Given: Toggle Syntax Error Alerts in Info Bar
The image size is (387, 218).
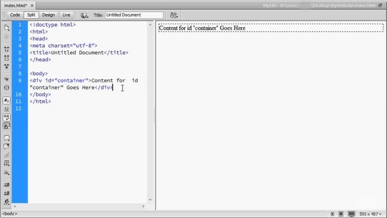Looking at the screenshot, I should click(x=7, y=126).
